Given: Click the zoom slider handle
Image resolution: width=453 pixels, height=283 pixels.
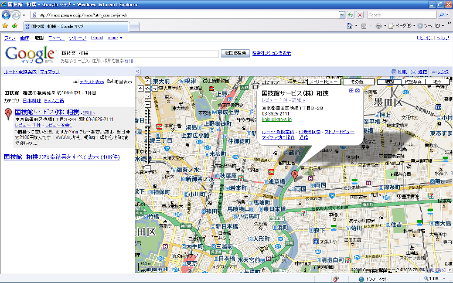Looking at the screenshot, I should [148, 125].
